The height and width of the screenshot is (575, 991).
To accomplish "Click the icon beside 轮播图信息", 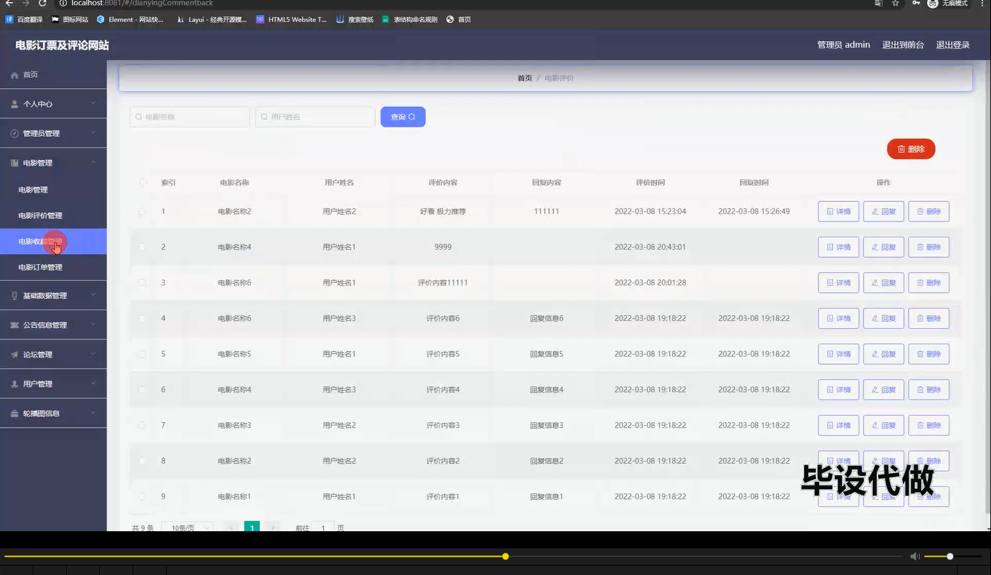I will [14, 414].
